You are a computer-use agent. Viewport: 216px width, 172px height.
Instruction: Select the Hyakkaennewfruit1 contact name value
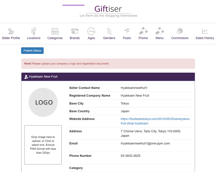134,88
